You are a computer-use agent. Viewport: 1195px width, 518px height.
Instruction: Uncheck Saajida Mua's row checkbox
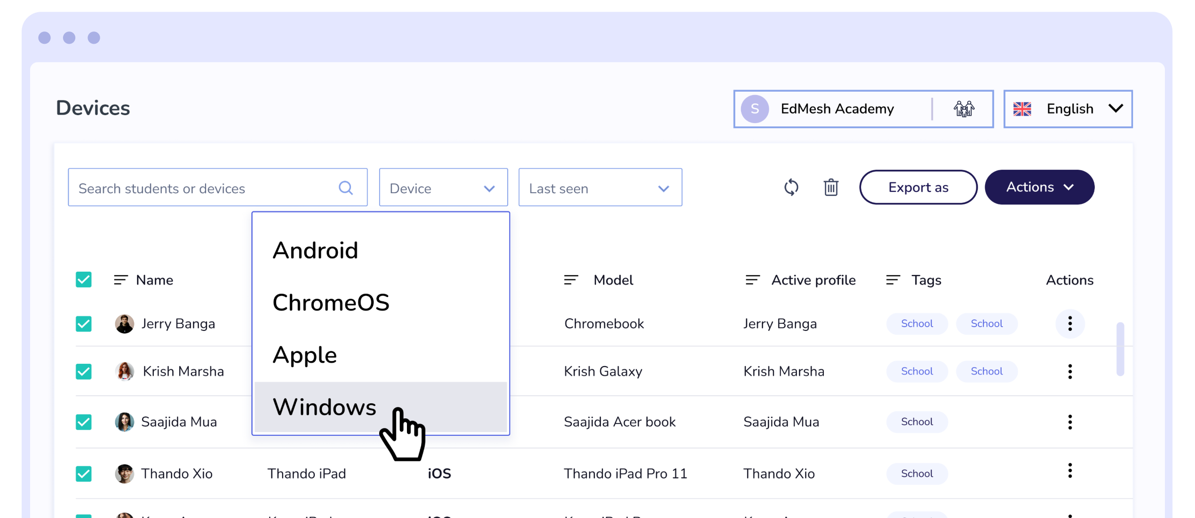tap(84, 422)
